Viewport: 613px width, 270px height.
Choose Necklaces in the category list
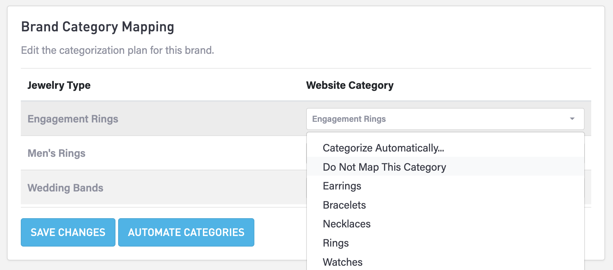point(346,224)
